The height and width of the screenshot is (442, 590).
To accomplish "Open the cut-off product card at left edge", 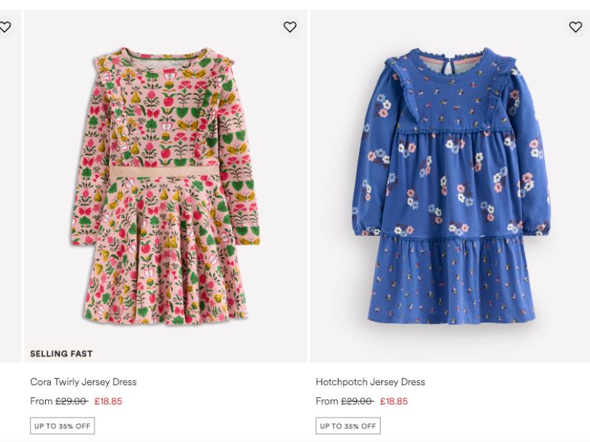I will (10, 184).
